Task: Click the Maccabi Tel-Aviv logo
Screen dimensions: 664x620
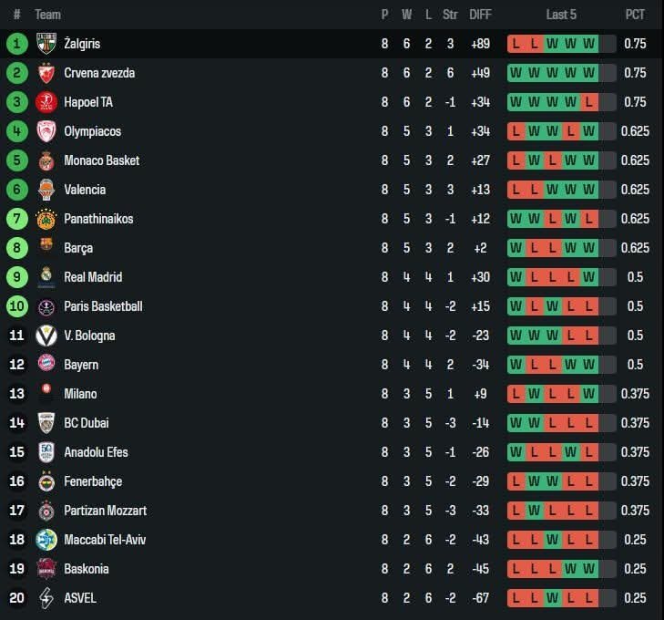Action: pos(46,540)
